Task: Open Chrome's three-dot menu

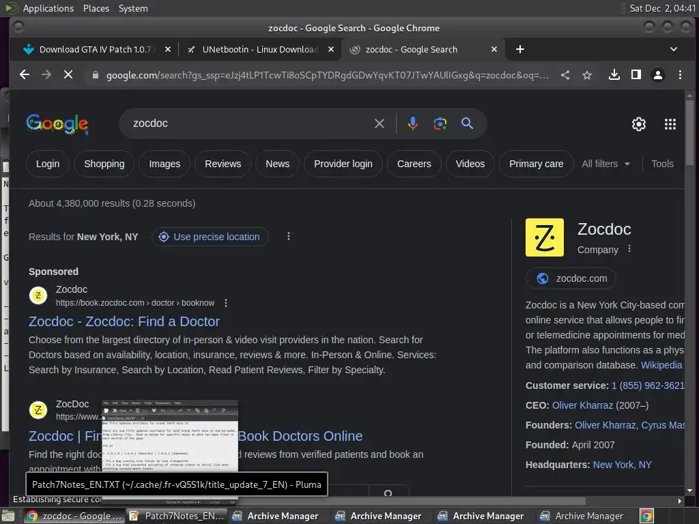Action: pyautogui.click(x=680, y=75)
